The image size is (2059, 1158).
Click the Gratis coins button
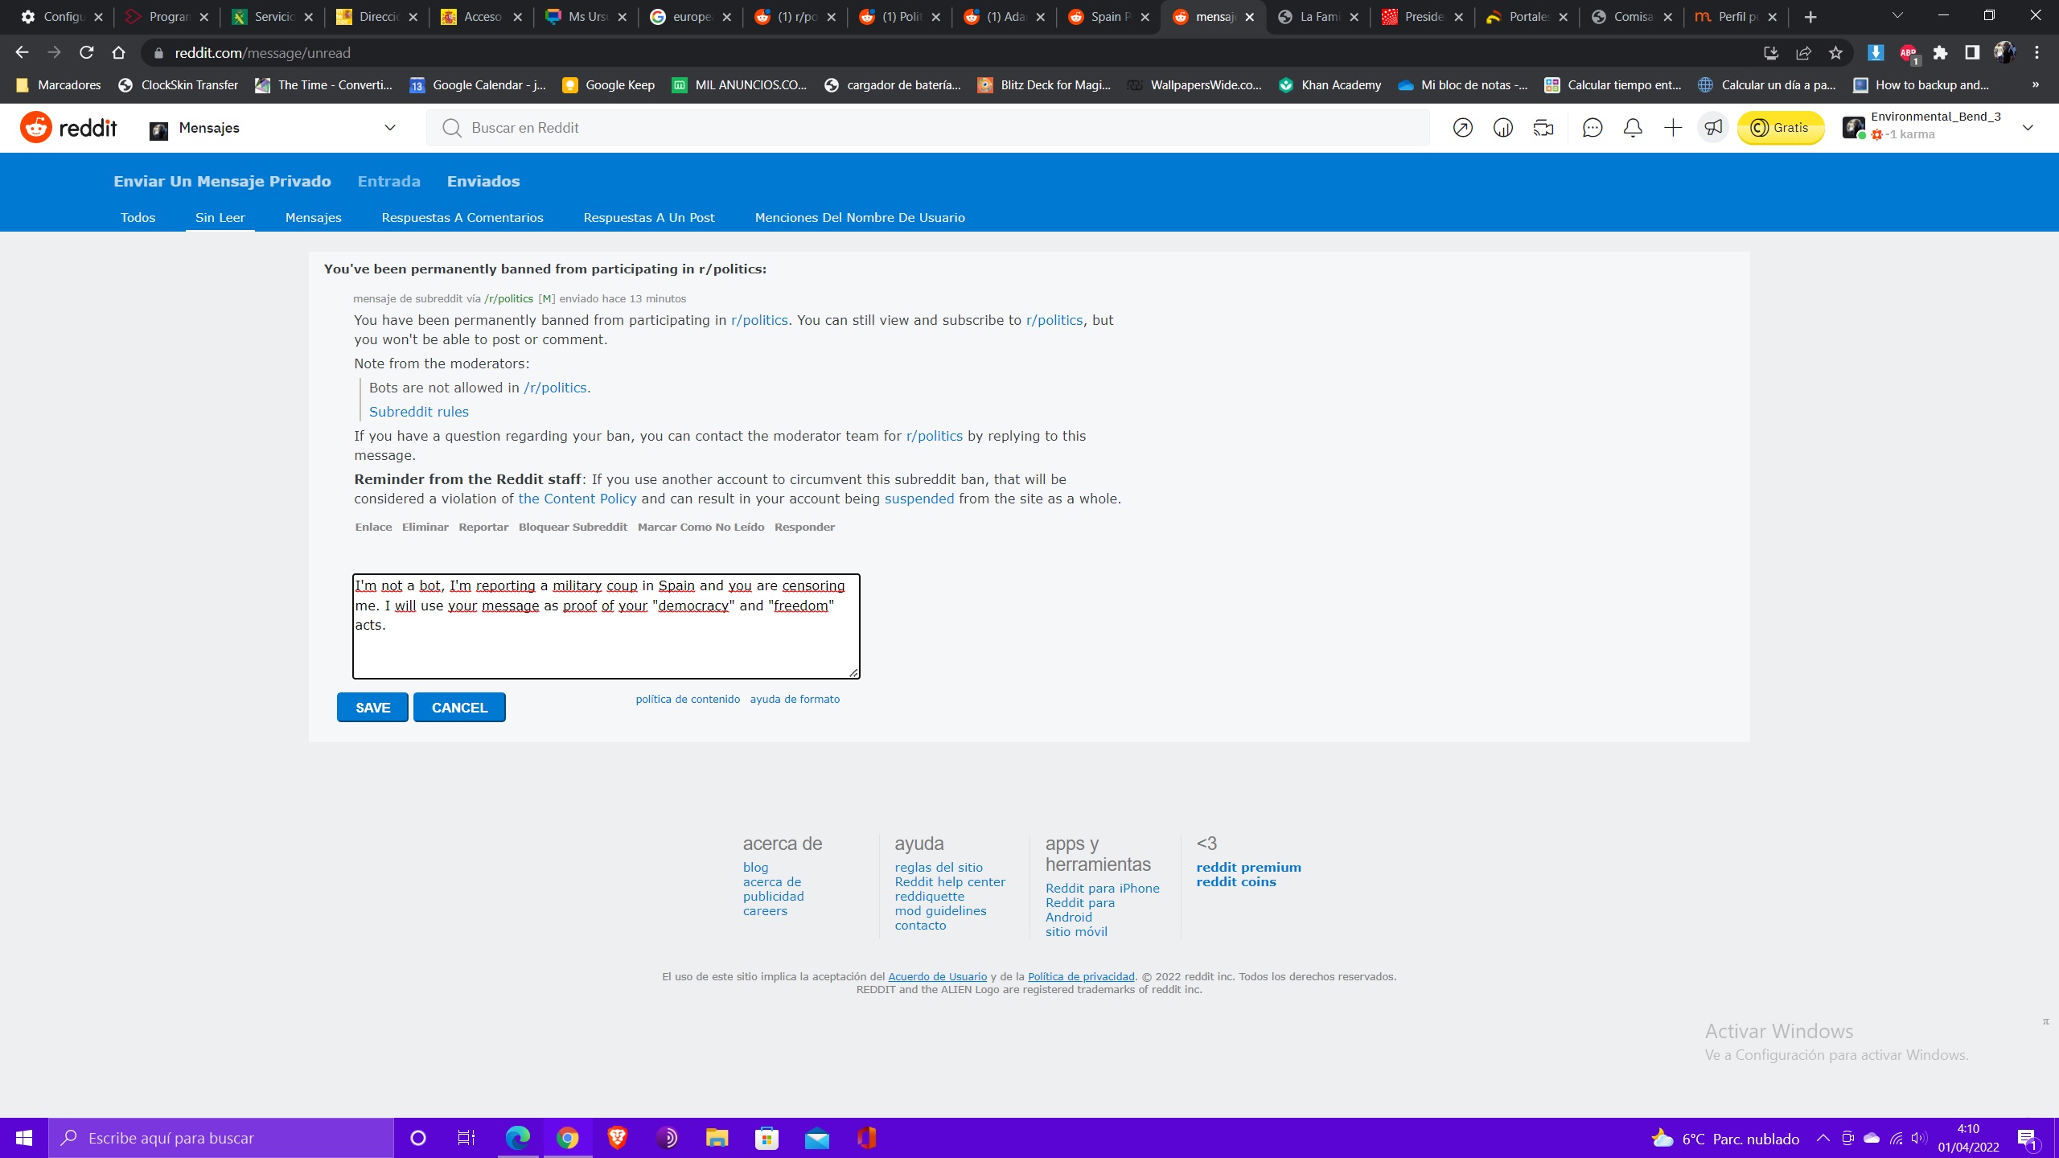1781,128
